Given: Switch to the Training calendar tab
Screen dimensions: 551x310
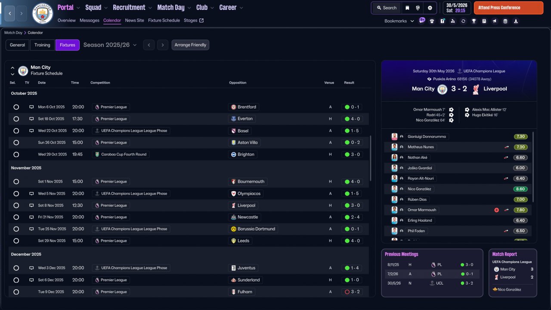Looking at the screenshot, I should coord(42,45).
